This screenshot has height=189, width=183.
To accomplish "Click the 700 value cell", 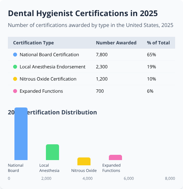I will (x=100, y=91).
